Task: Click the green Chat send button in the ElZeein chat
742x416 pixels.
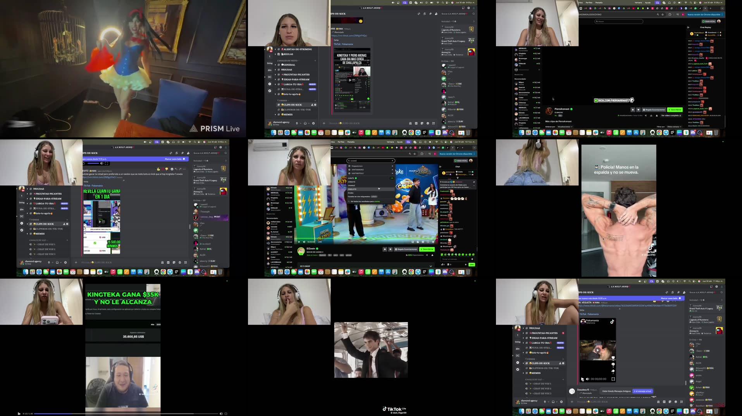Action: tap(472, 265)
